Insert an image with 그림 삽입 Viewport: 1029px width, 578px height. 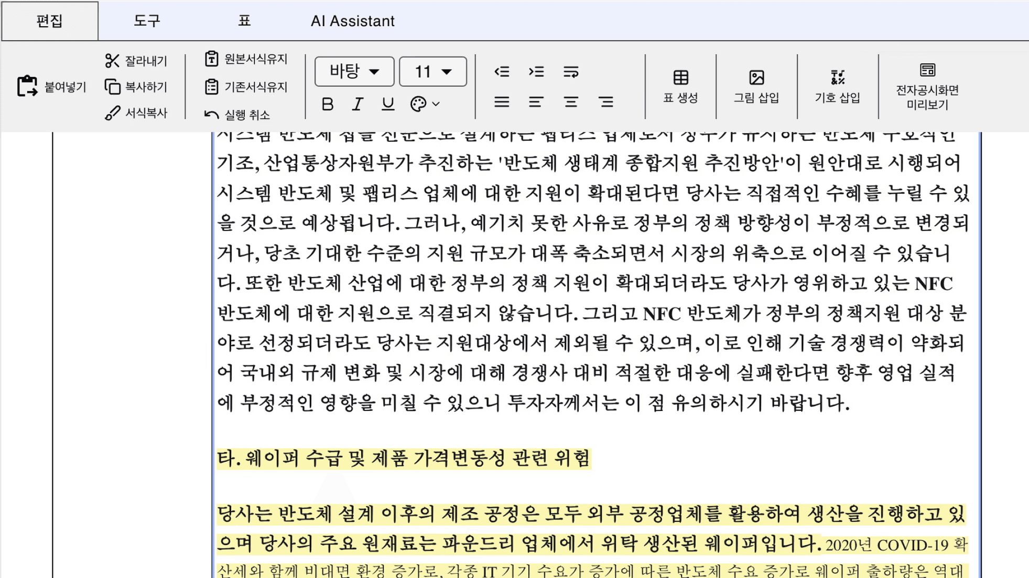pos(755,86)
